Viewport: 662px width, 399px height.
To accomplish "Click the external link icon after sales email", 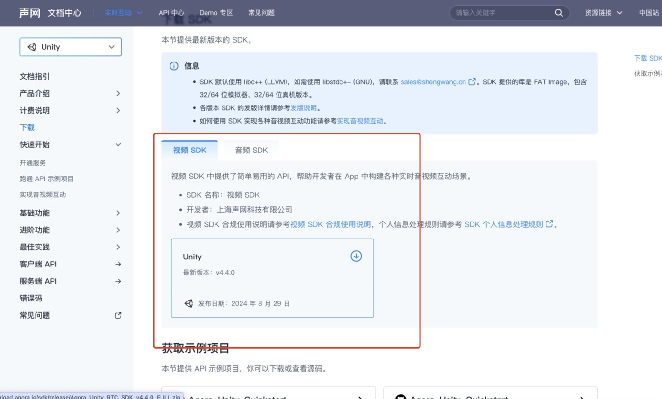I will click(x=472, y=81).
